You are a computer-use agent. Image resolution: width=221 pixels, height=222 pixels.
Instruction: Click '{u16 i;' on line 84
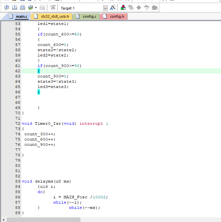46,187
